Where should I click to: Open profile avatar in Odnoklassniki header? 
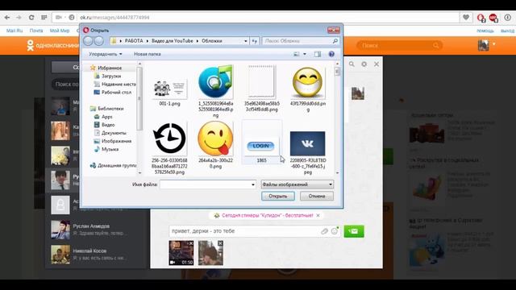(483, 45)
